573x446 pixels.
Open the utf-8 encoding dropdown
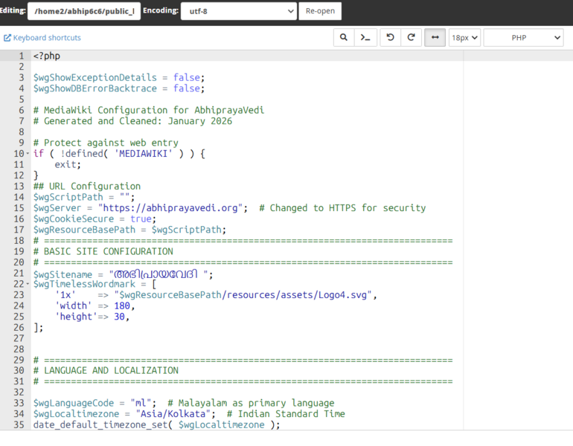(239, 11)
